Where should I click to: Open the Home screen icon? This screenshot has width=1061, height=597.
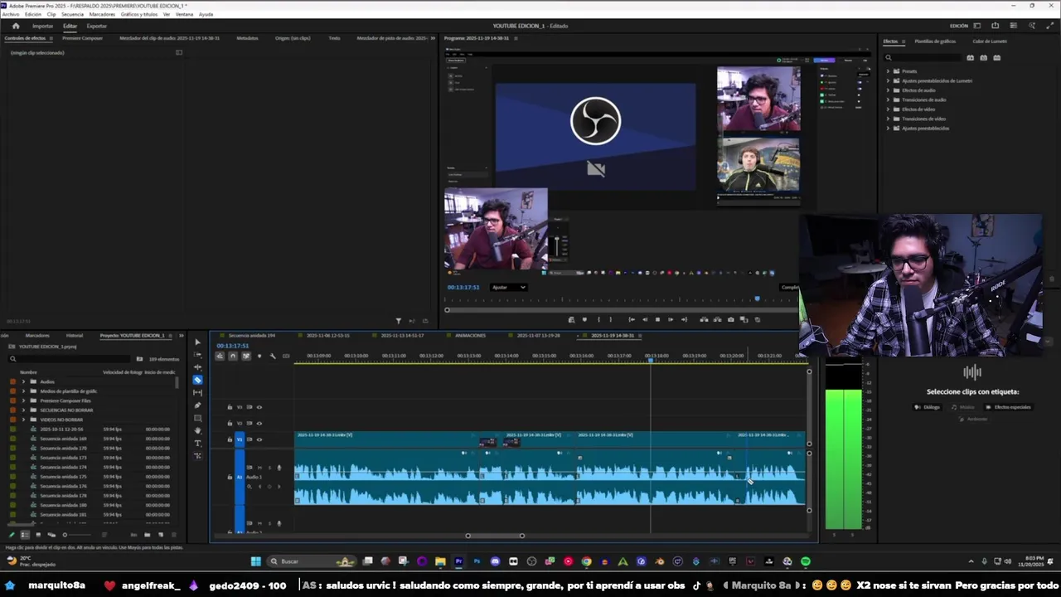15,26
